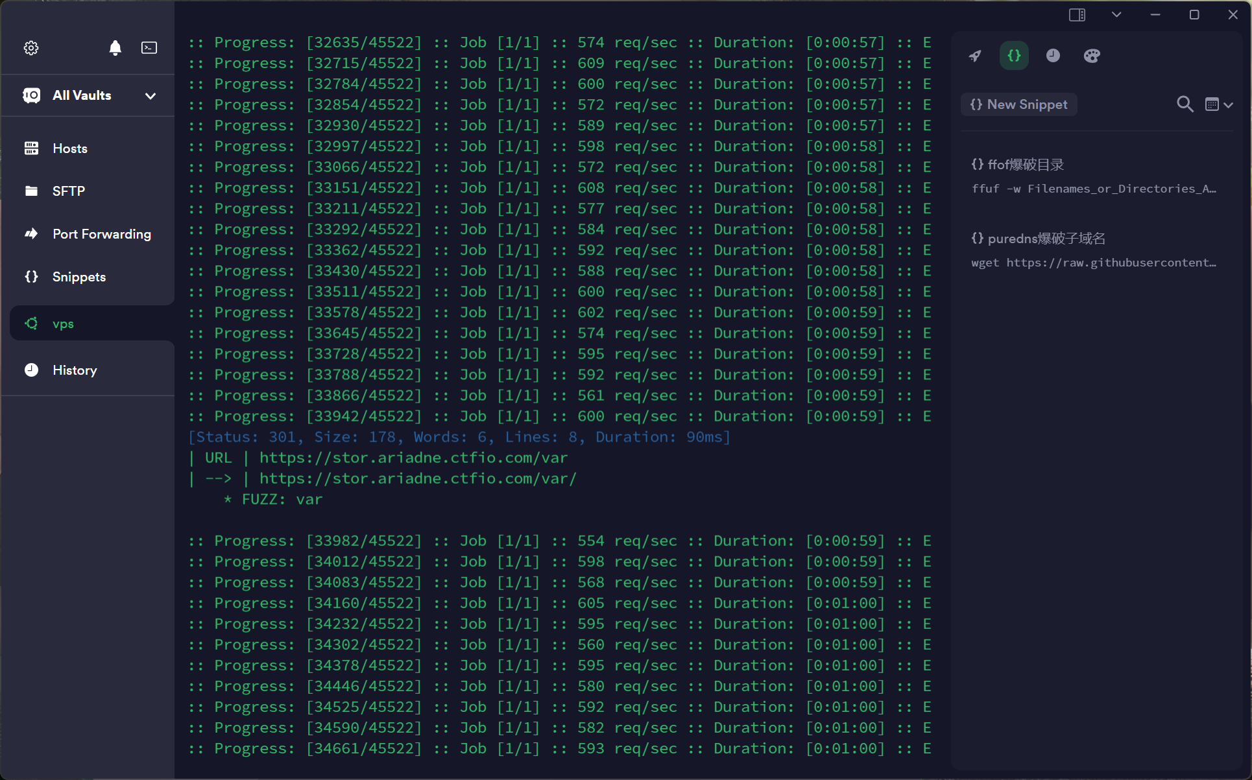The width and height of the screenshot is (1252, 780).
Task: Click the notifications bell icon
Action: [115, 48]
